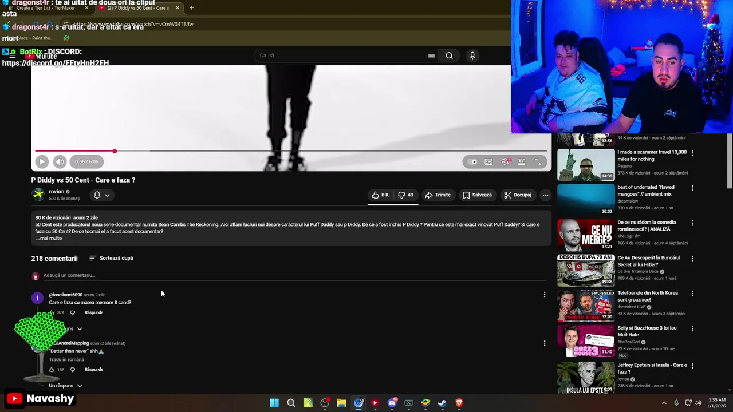
Task: Open Windows Start menu
Action: 274,403
